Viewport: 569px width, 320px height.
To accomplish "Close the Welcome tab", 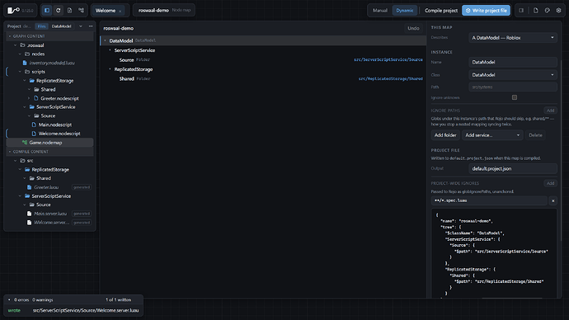I will coord(120,11).
